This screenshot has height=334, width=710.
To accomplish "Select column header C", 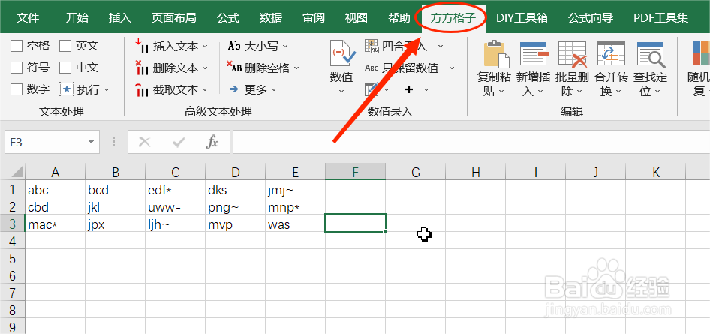I will 175,172.
